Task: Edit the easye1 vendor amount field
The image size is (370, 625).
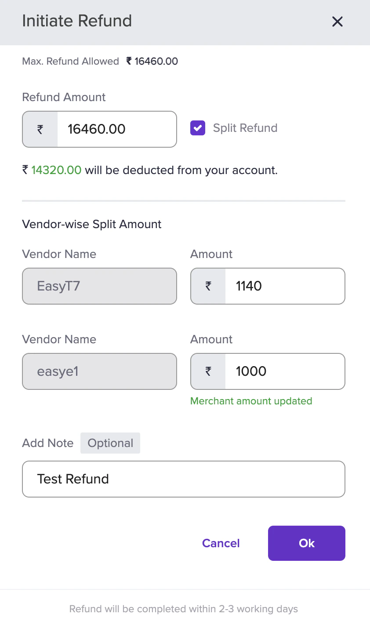Action: click(x=284, y=371)
